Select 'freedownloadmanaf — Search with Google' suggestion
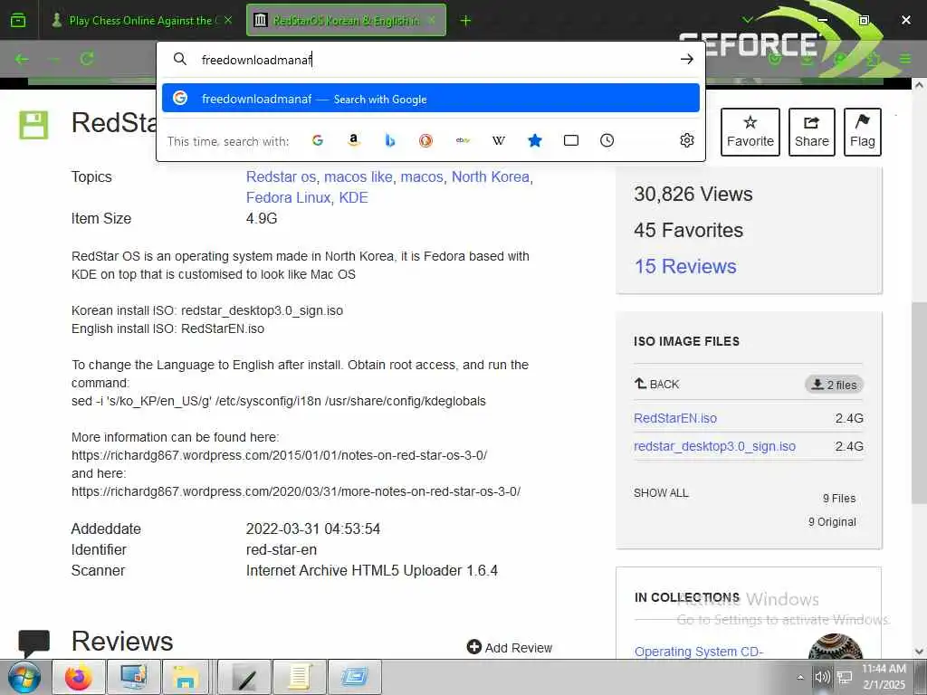The width and height of the screenshot is (927, 695). 430,98
